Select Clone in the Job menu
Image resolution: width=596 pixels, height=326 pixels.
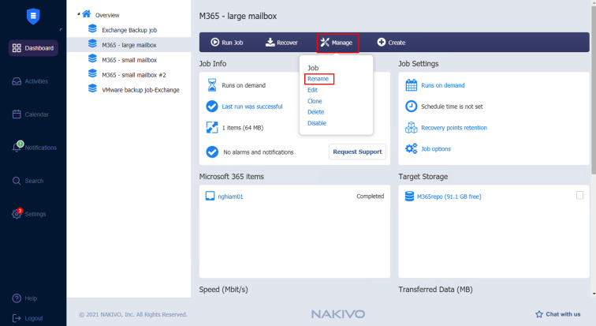[x=315, y=101]
